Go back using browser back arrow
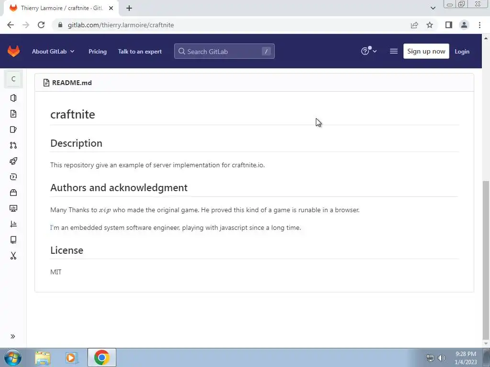Image resolution: width=490 pixels, height=367 pixels. [x=11, y=25]
